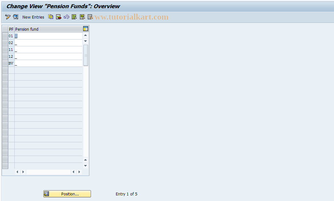Viewport: 334px width, 201px height.
Task: Click the Position... button
Action: point(67,194)
